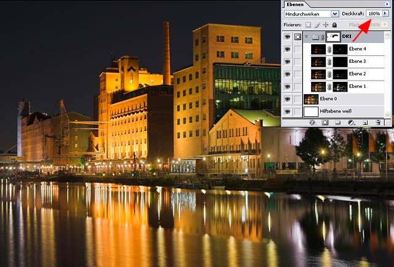This screenshot has width=394, height=267.
Task: Open the Ebenen panel flyout menu
Action: (386, 4)
